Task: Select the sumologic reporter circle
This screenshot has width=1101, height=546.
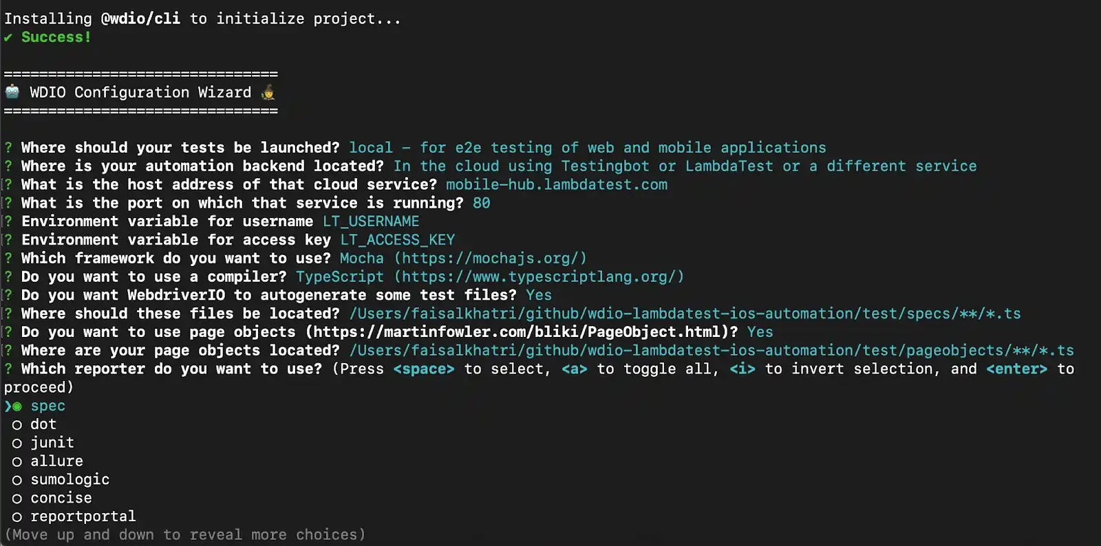Action: pyautogui.click(x=17, y=480)
